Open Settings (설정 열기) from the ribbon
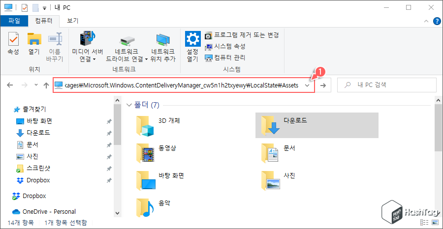 pos(192,47)
